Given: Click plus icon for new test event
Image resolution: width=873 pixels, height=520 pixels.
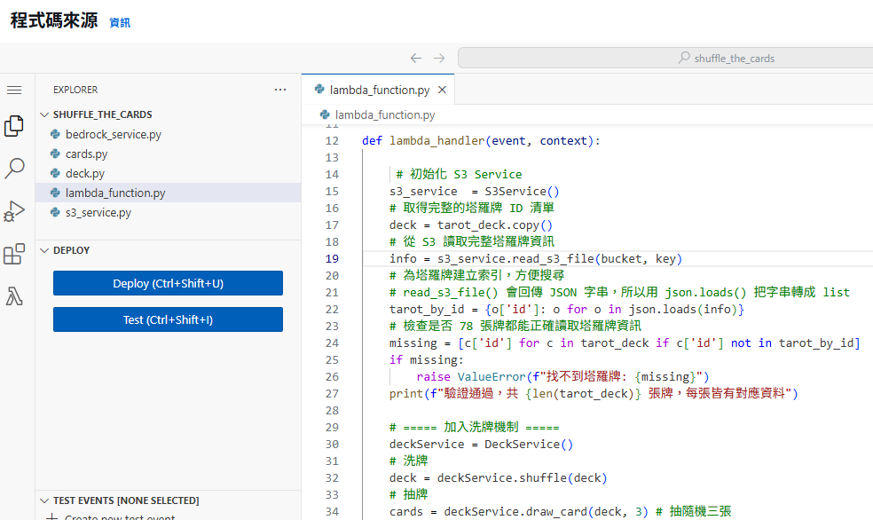Looking at the screenshot, I should [x=51, y=517].
